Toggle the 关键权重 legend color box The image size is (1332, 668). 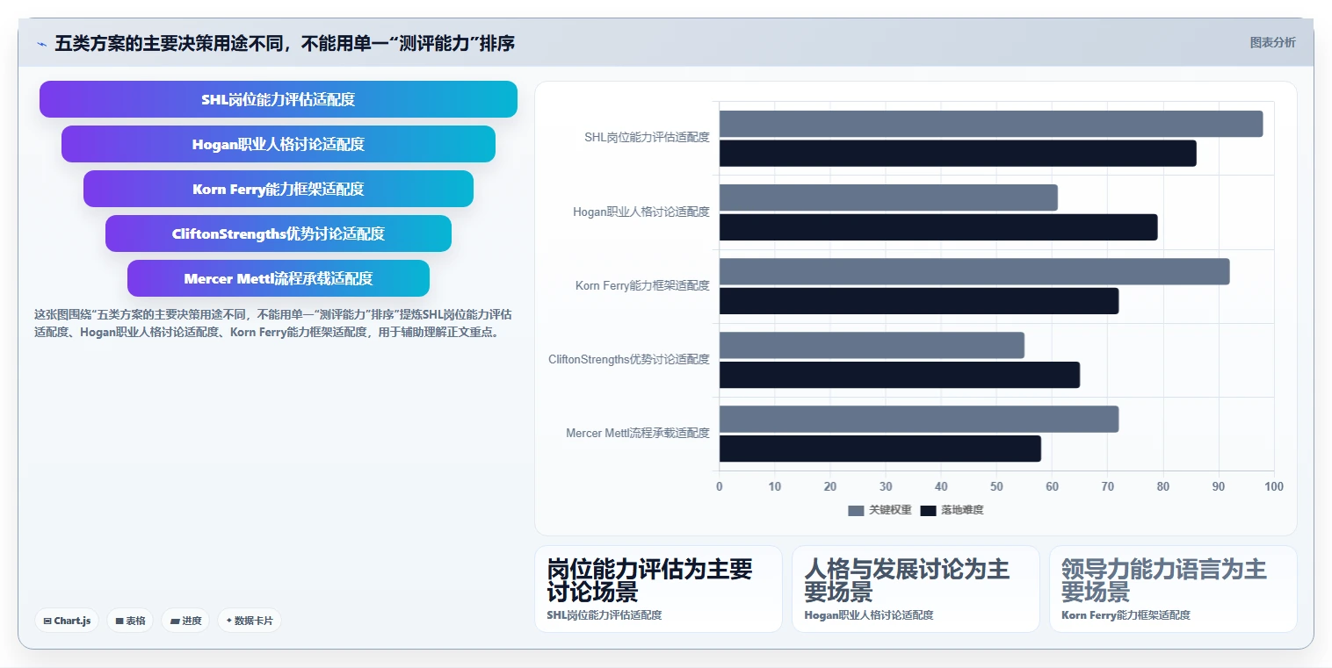(856, 510)
